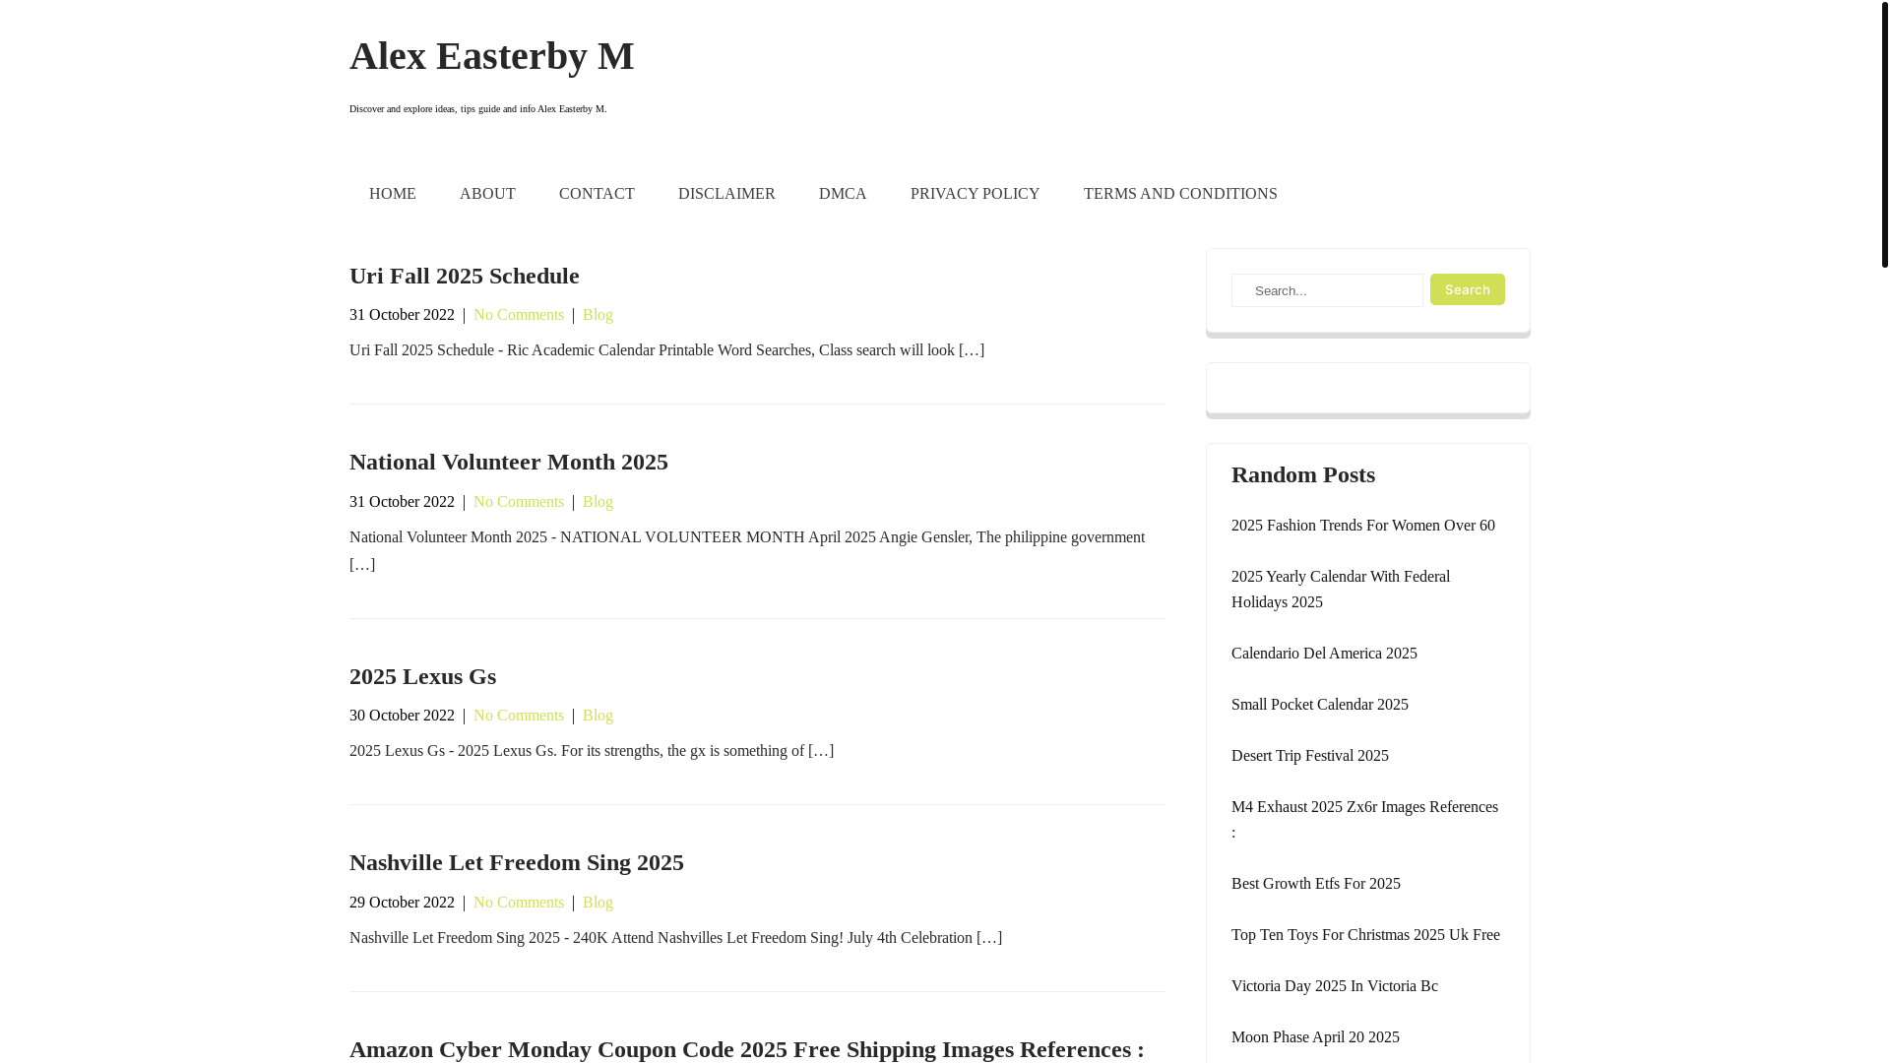Click the page vertical scrollbar thumb
The width and height of the screenshot is (1890, 1063).
click(1884, 134)
